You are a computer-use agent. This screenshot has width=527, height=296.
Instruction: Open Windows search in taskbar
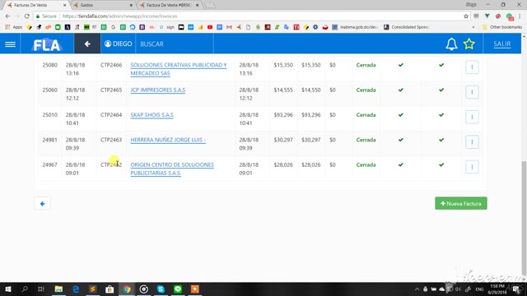pos(25,289)
